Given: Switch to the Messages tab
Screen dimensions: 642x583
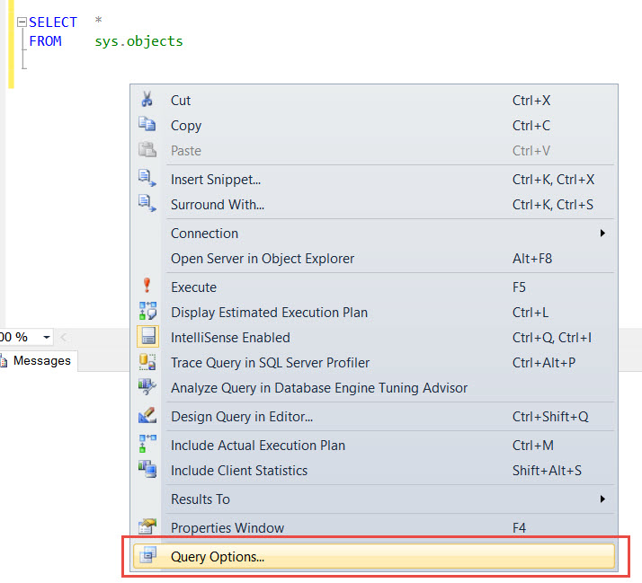Looking at the screenshot, I should coord(39,361).
